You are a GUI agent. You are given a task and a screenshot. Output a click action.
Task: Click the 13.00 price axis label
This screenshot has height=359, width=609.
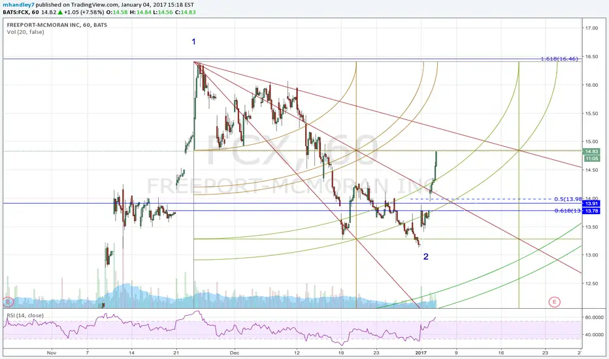pyautogui.click(x=591, y=255)
